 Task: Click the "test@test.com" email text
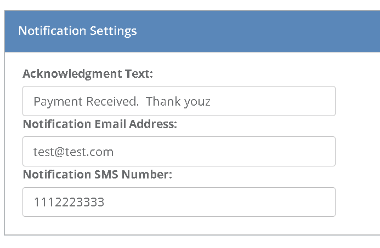(x=73, y=152)
